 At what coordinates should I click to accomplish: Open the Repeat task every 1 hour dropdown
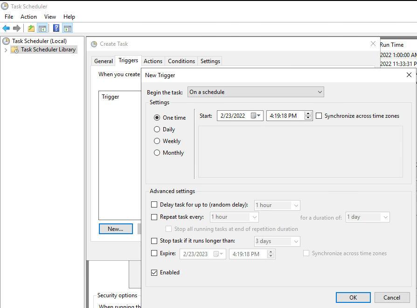tap(234, 217)
